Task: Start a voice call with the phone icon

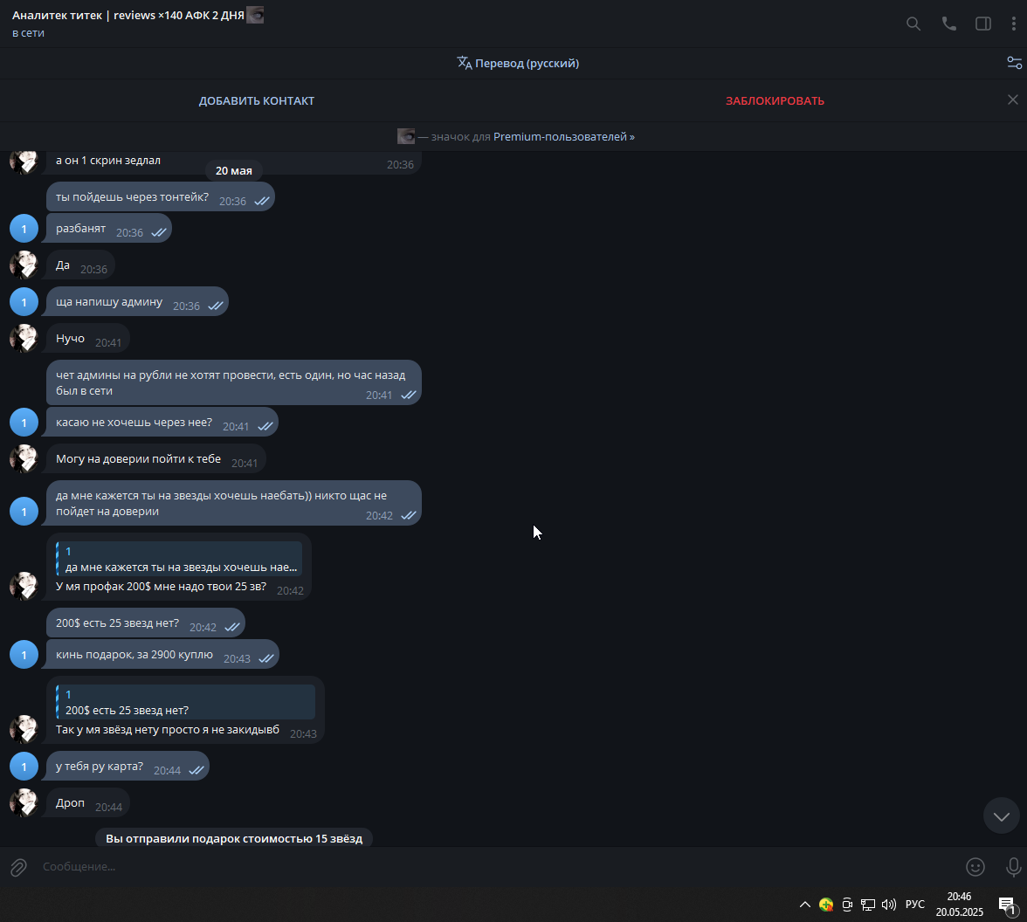Action: pos(948,24)
